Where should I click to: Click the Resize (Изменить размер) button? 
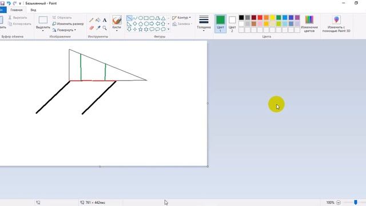point(68,24)
